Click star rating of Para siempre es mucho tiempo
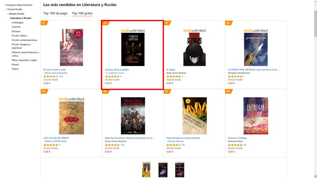The image size is (317, 178). (174, 145)
